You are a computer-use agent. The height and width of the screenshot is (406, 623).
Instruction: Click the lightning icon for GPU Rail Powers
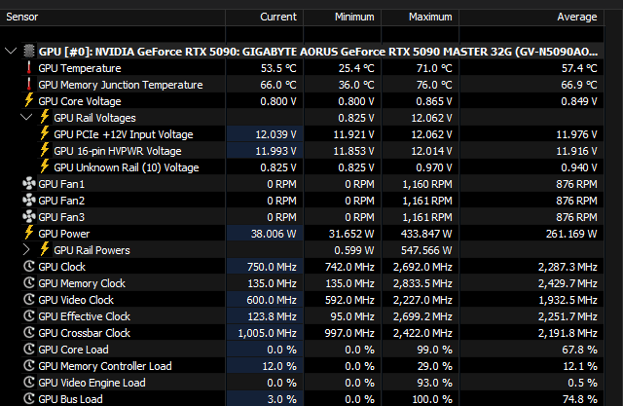tap(44, 249)
